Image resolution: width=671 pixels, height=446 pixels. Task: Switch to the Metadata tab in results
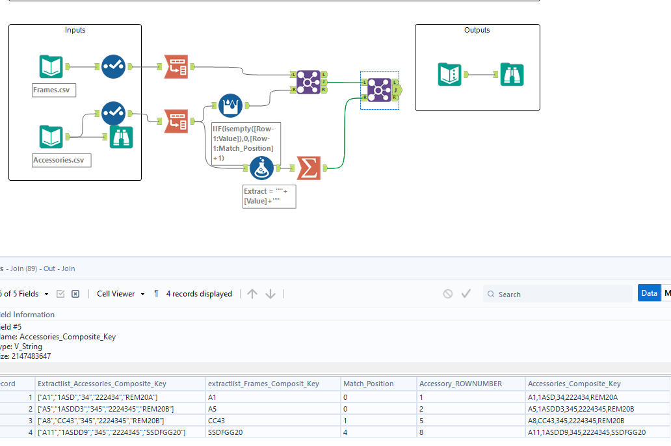click(x=667, y=293)
